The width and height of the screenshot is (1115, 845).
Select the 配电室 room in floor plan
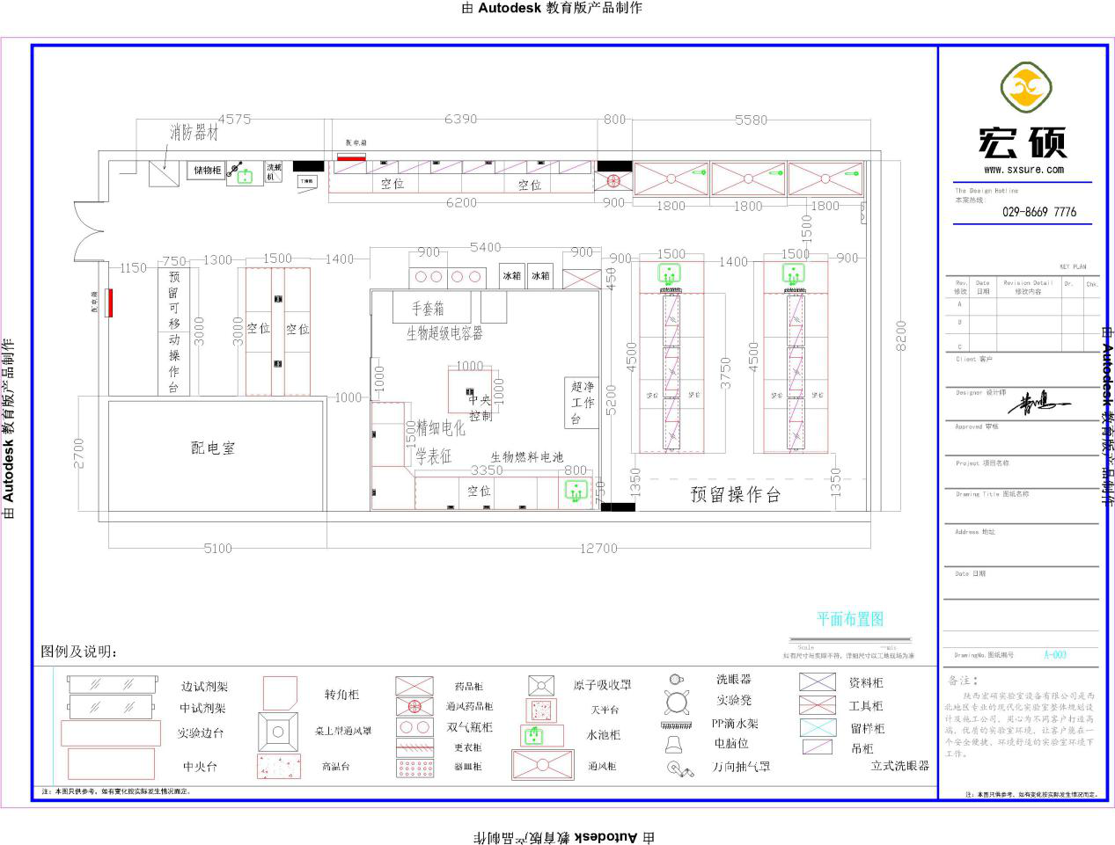coord(214,448)
